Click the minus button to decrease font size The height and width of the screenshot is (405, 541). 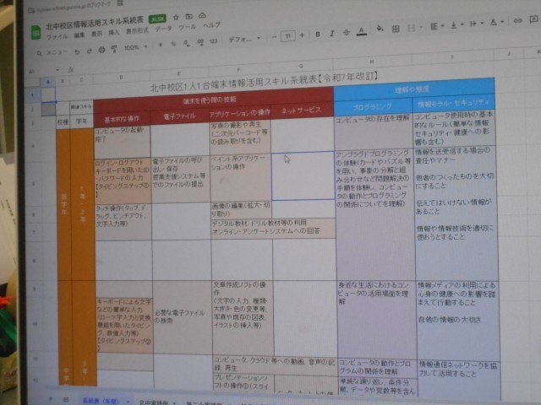pyautogui.click(x=274, y=37)
